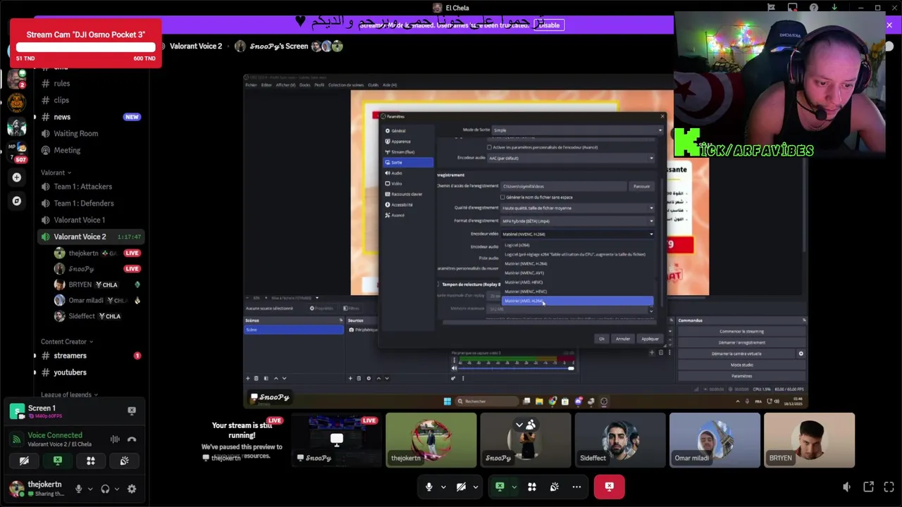Open screen share options arrow in call bar
Viewport: 902px width, 507px height.
[x=514, y=487]
